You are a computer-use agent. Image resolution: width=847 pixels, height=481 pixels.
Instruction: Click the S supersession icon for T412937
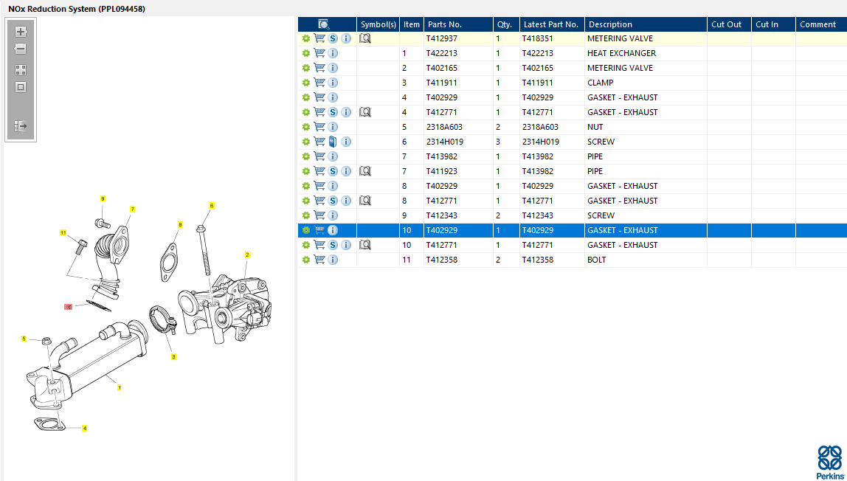pos(333,38)
